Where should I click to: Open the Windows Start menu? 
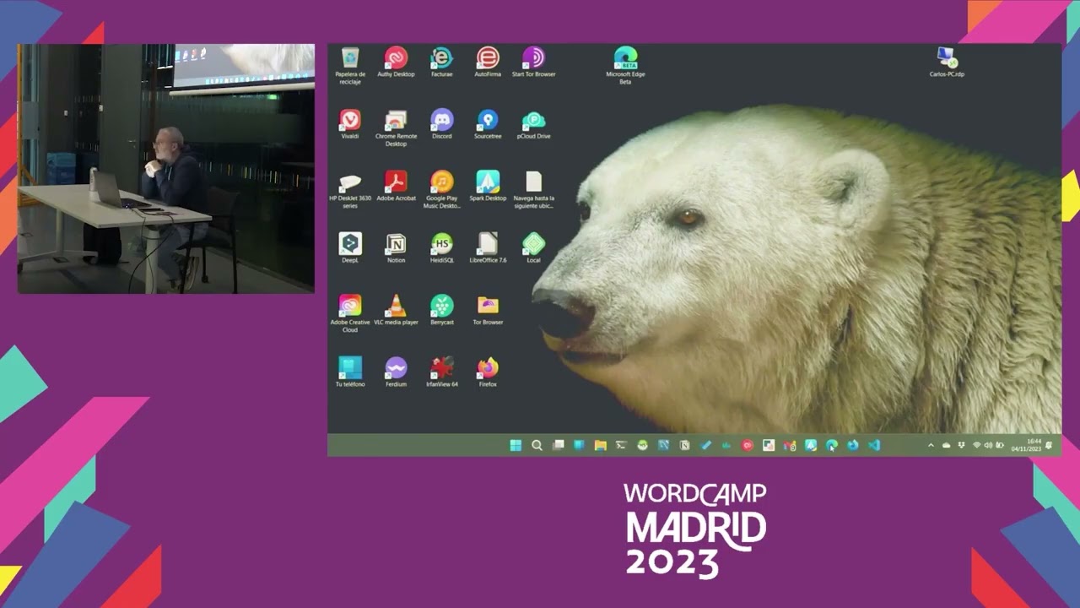[516, 445]
